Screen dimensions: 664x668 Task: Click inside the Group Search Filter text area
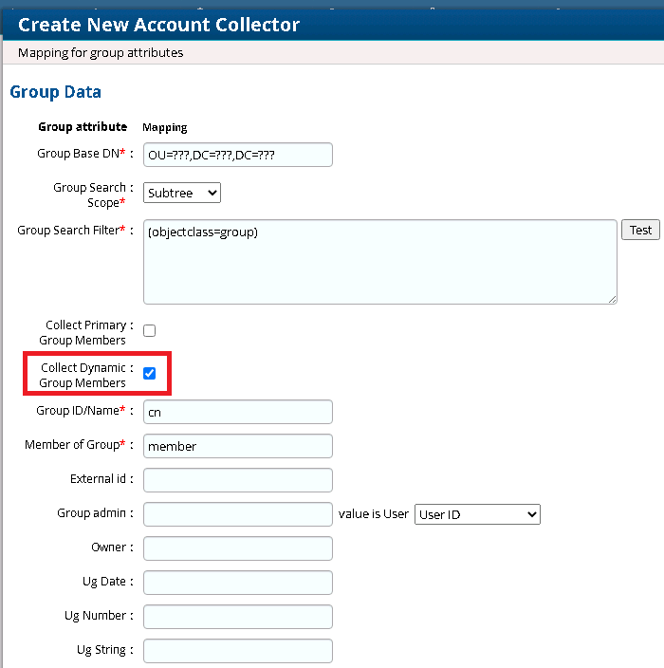point(379,261)
